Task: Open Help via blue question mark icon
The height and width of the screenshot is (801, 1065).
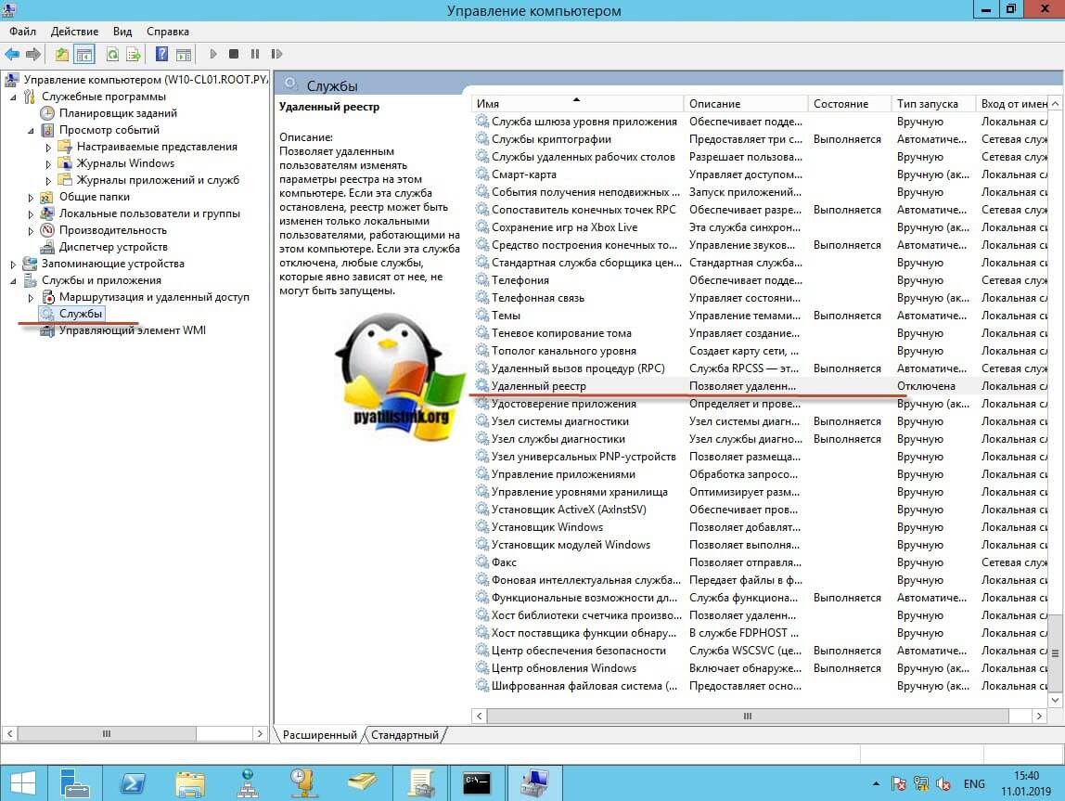Action: 162,55
